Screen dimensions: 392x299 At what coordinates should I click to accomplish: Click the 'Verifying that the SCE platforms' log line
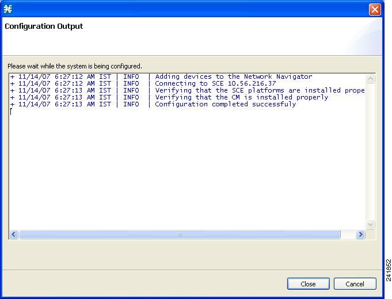coord(188,90)
